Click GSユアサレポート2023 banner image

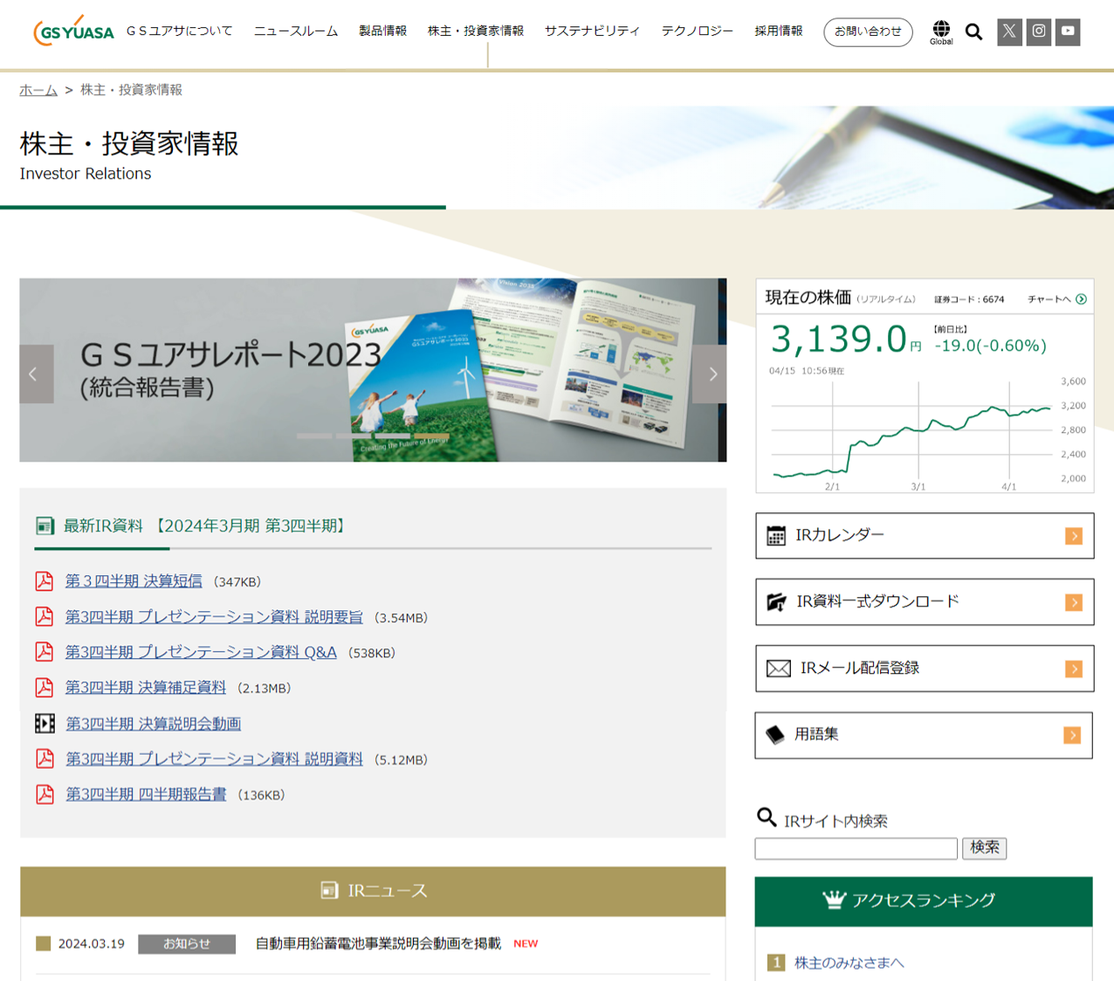373,370
